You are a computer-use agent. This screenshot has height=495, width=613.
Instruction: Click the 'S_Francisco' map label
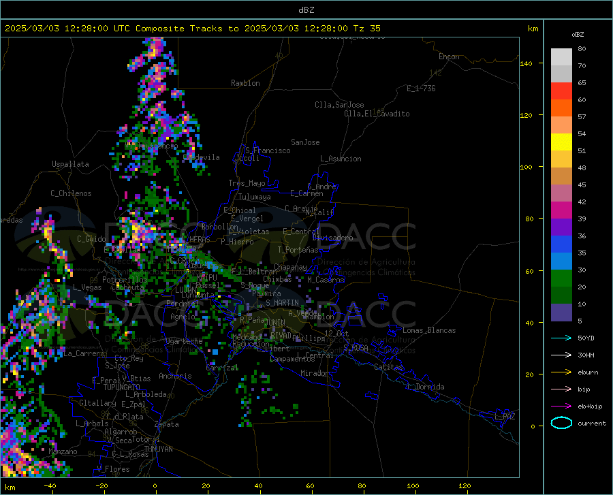pyautogui.click(x=268, y=150)
